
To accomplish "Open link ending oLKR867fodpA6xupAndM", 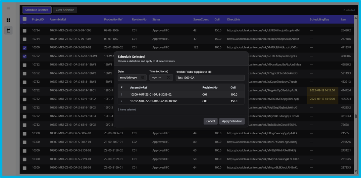I will pos(263,30).
